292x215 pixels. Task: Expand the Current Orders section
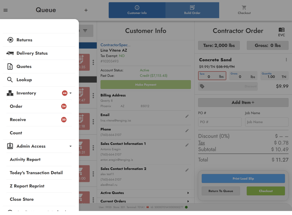click(188, 201)
